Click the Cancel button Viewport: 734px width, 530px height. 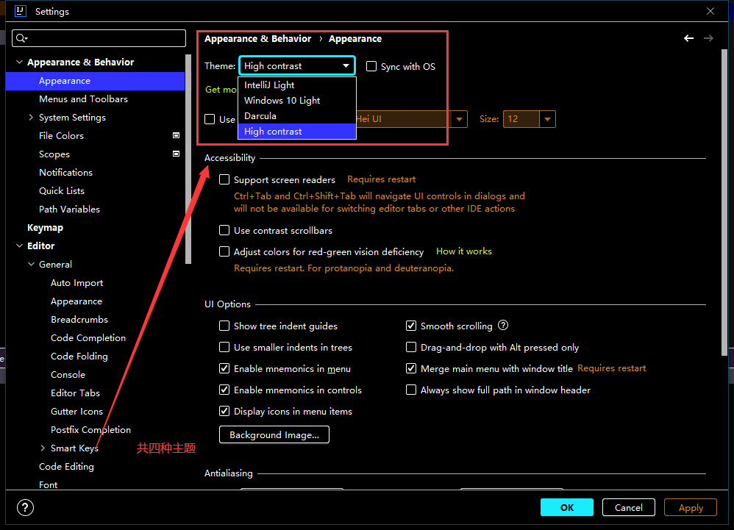628,507
